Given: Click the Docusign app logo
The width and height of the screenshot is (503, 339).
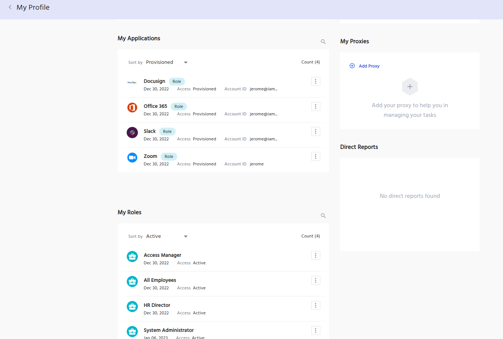Looking at the screenshot, I should [132, 83].
